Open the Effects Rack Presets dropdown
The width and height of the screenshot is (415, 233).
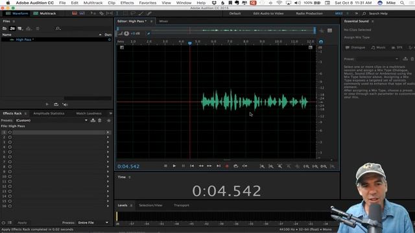click(x=86, y=120)
